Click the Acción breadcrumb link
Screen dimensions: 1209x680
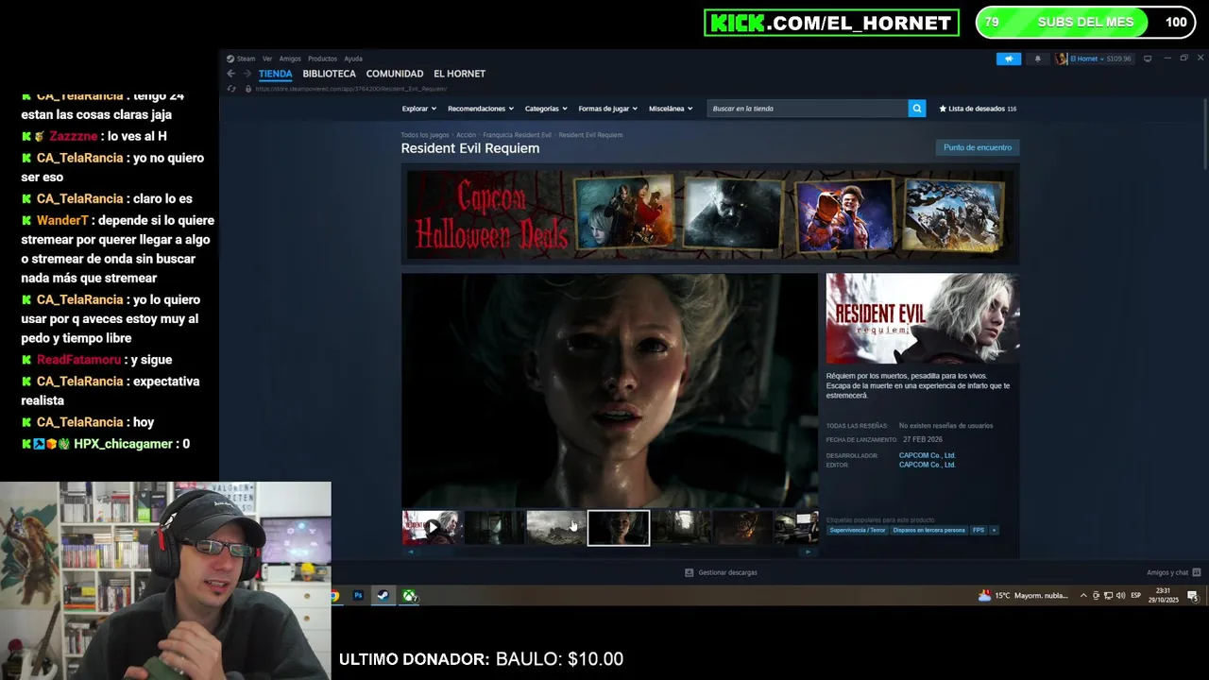point(466,135)
